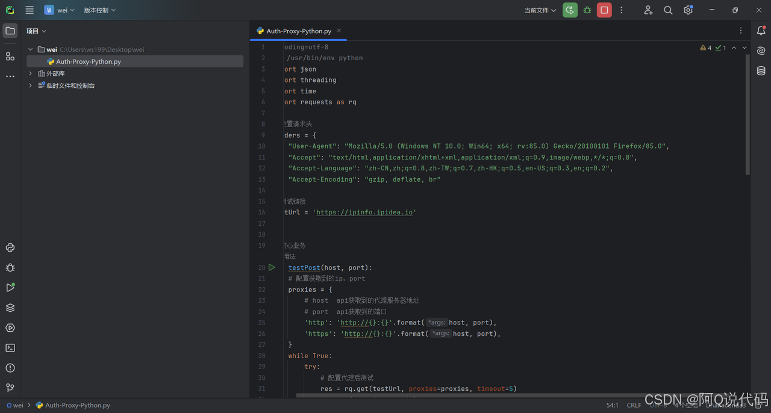Open the 版本控制 dropdown menu

click(x=99, y=10)
